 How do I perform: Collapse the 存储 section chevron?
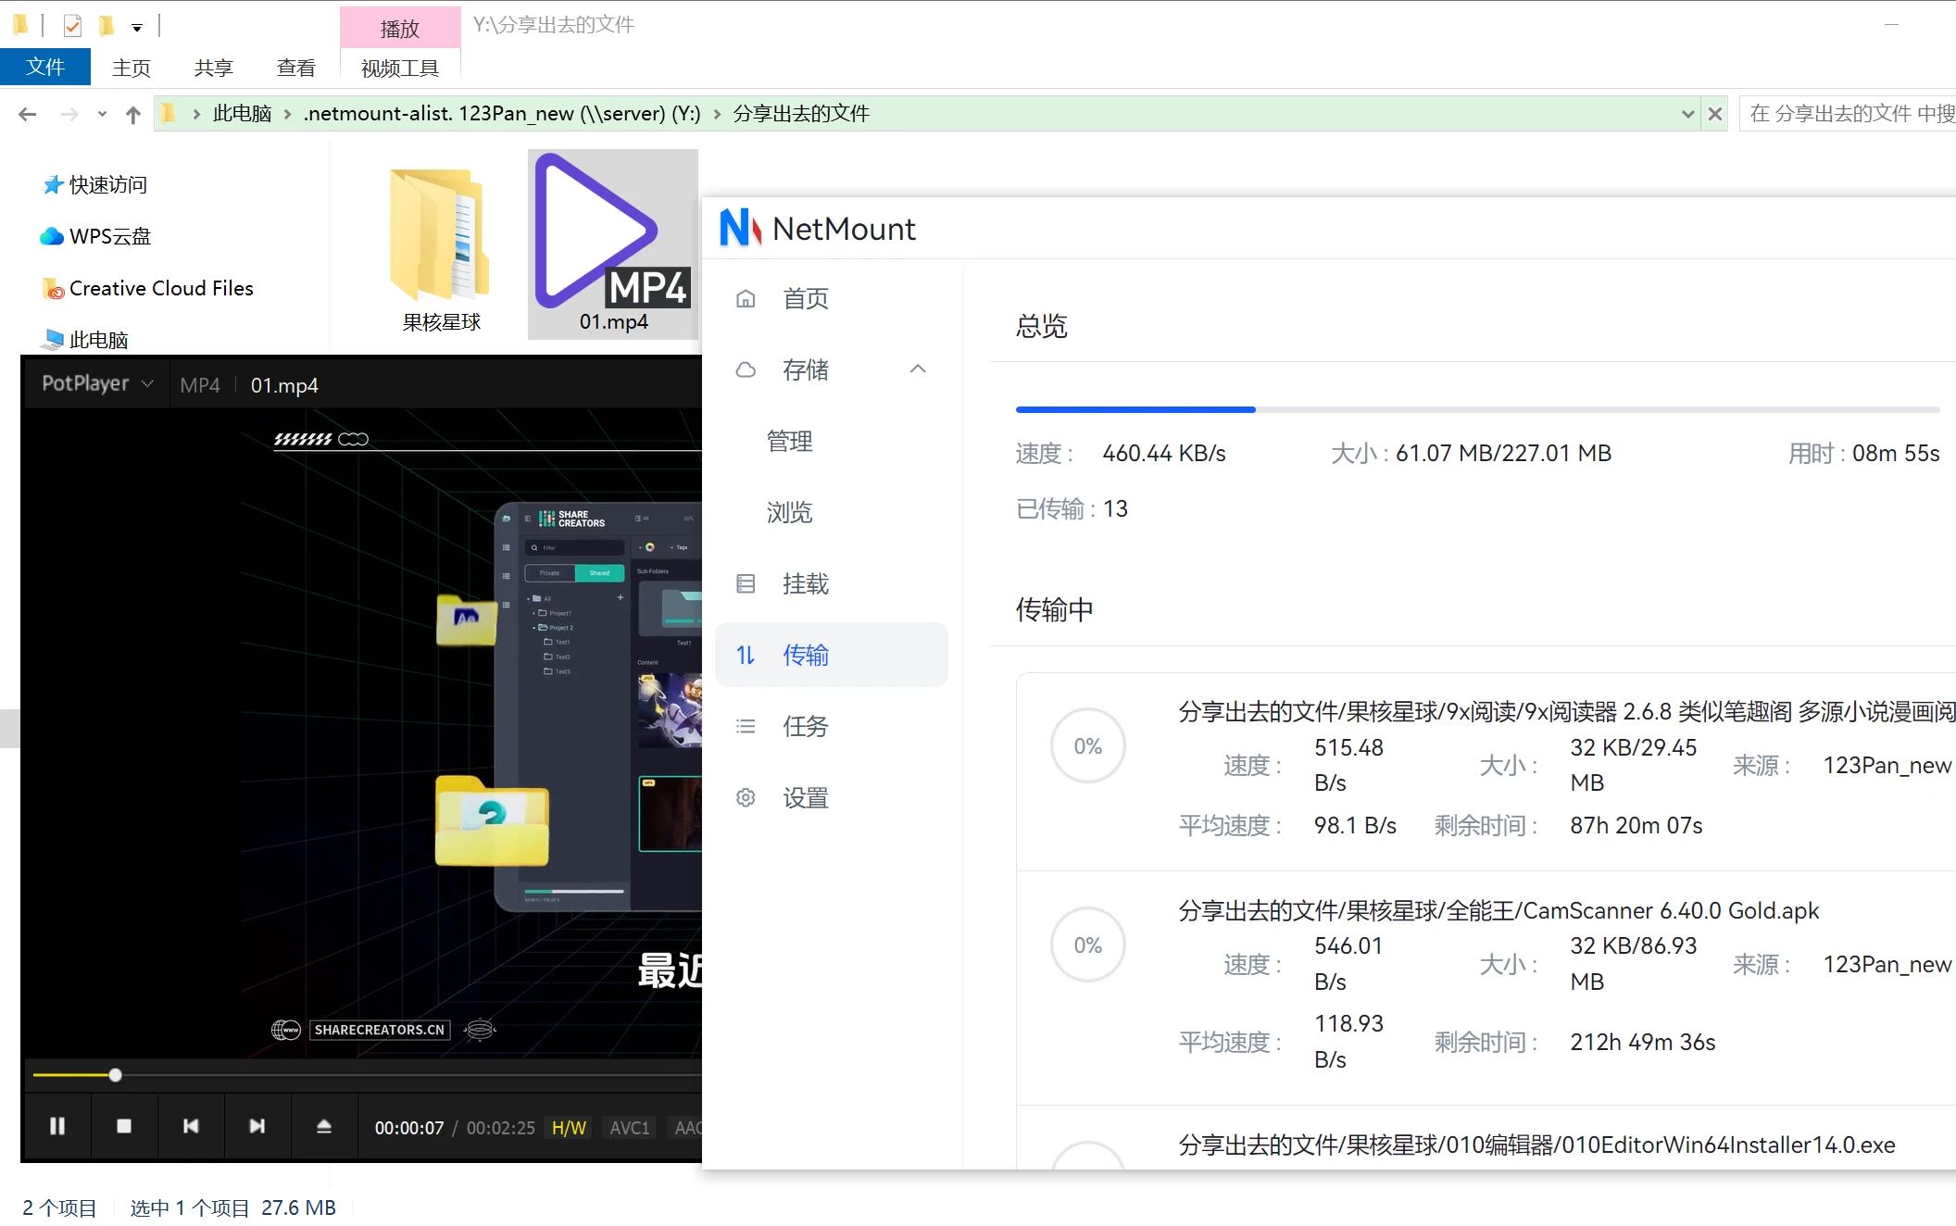click(x=918, y=369)
